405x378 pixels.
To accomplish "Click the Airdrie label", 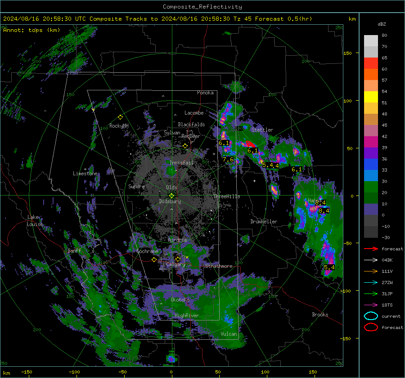I will [x=177, y=240].
